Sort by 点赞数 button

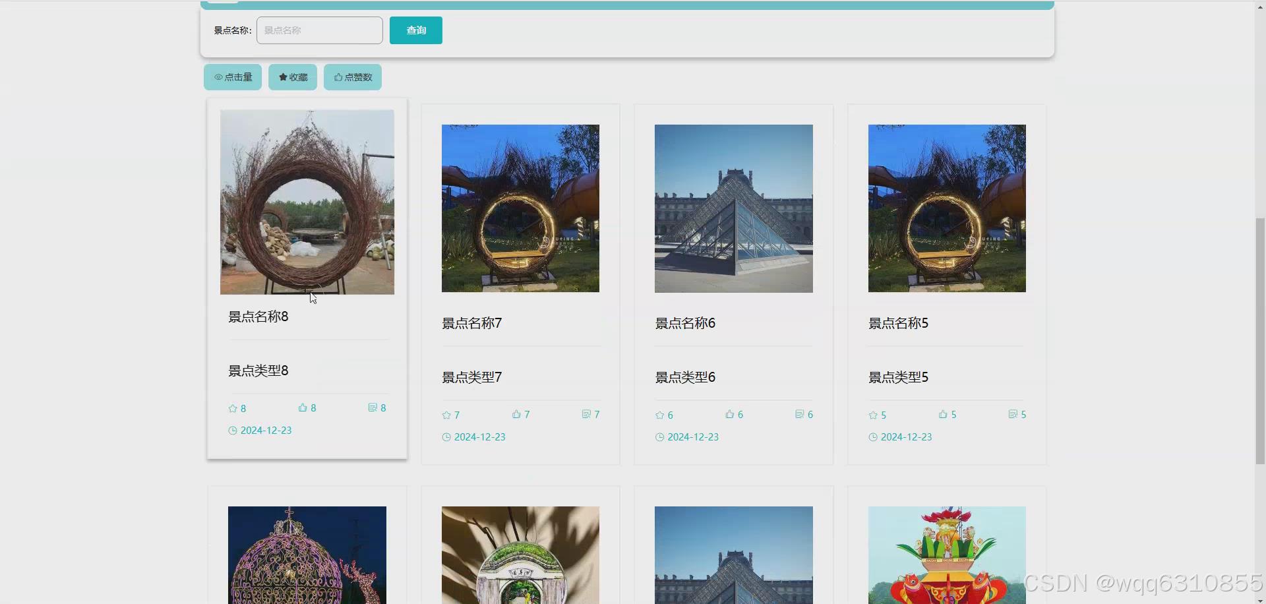tap(353, 77)
